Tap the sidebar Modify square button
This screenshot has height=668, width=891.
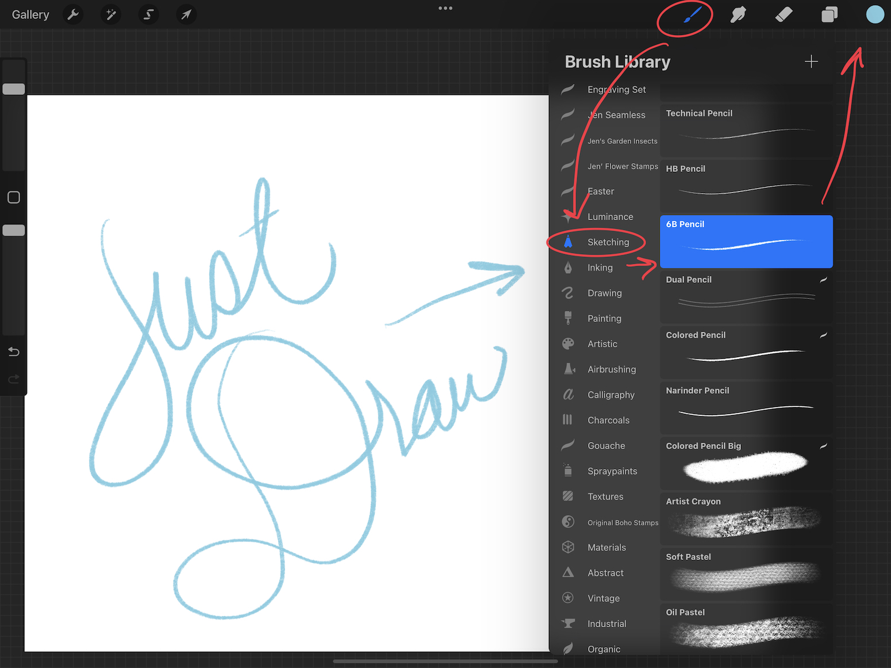tap(14, 198)
